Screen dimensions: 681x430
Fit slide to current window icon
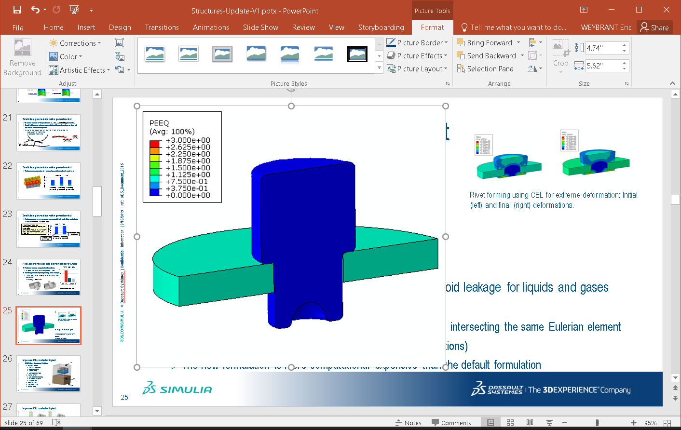pyautogui.click(x=667, y=423)
